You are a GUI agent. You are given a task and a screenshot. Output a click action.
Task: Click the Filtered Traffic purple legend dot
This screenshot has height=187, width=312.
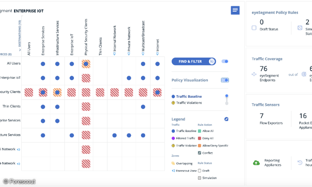[x=173, y=138]
